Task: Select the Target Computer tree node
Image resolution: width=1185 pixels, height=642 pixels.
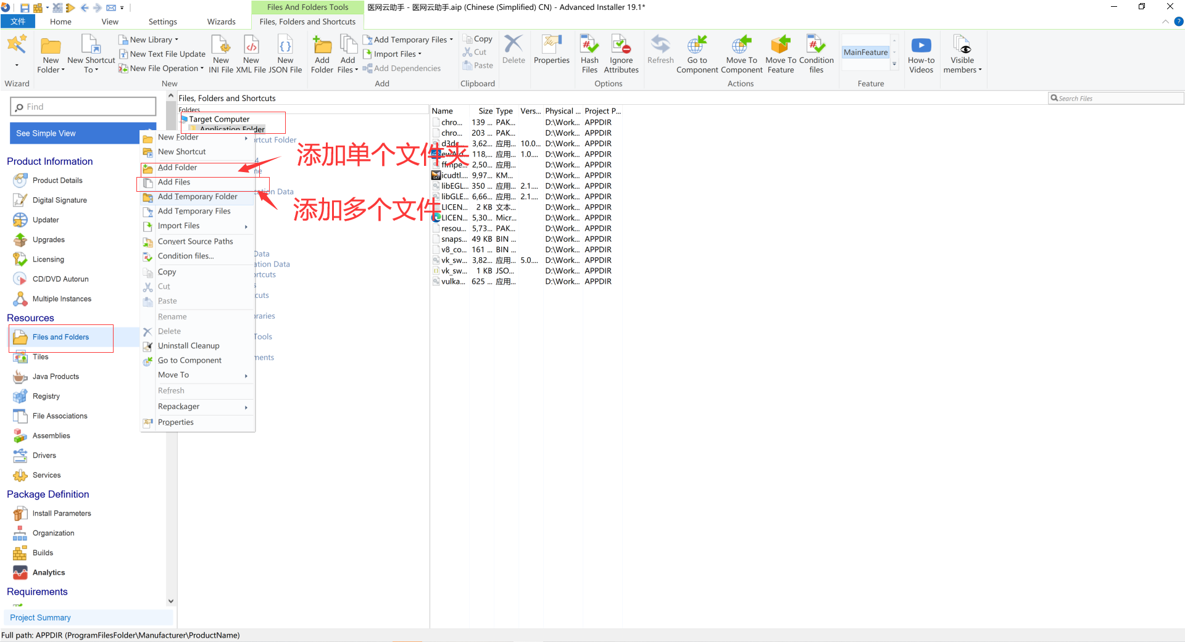Action: click(x=219, y=119)
